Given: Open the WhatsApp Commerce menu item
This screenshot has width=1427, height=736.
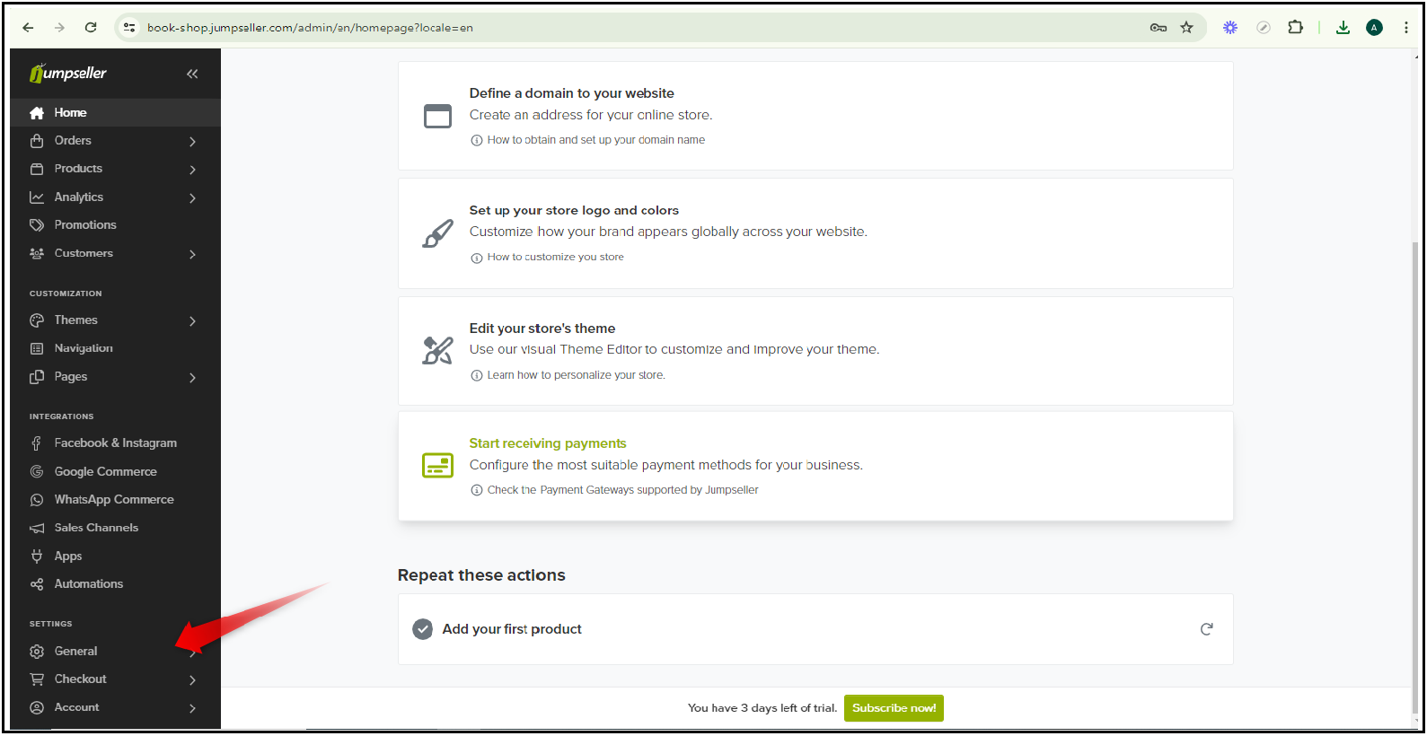Looking at the screenshot, I should coord(115,500).
